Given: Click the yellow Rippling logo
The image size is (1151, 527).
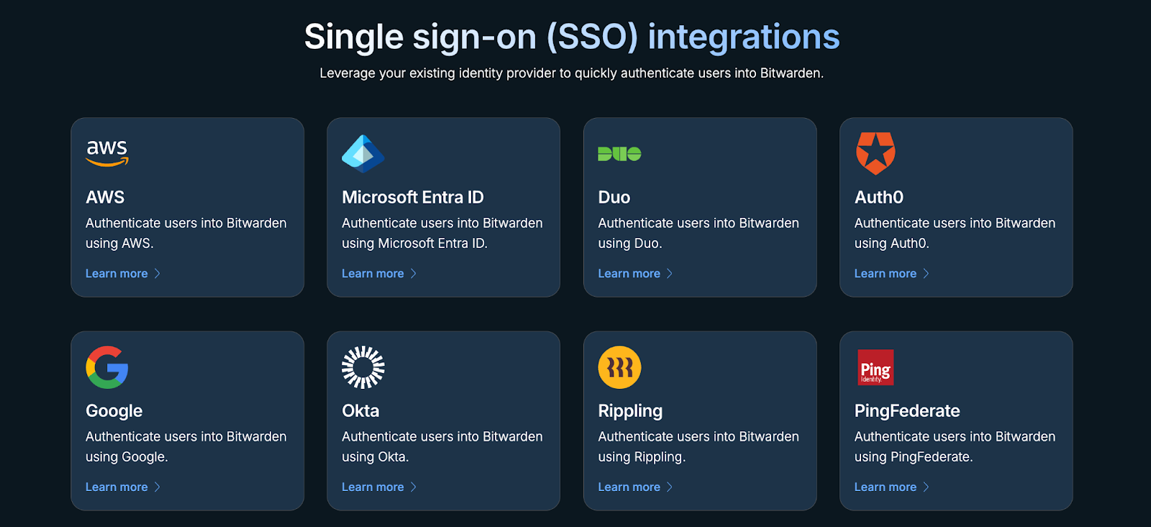Looking at the screenshot, I should 619,367.
